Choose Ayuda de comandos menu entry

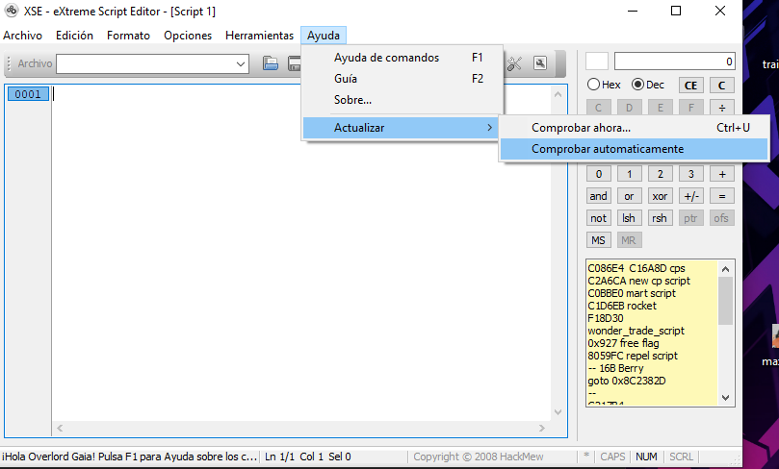pos(386,58)
